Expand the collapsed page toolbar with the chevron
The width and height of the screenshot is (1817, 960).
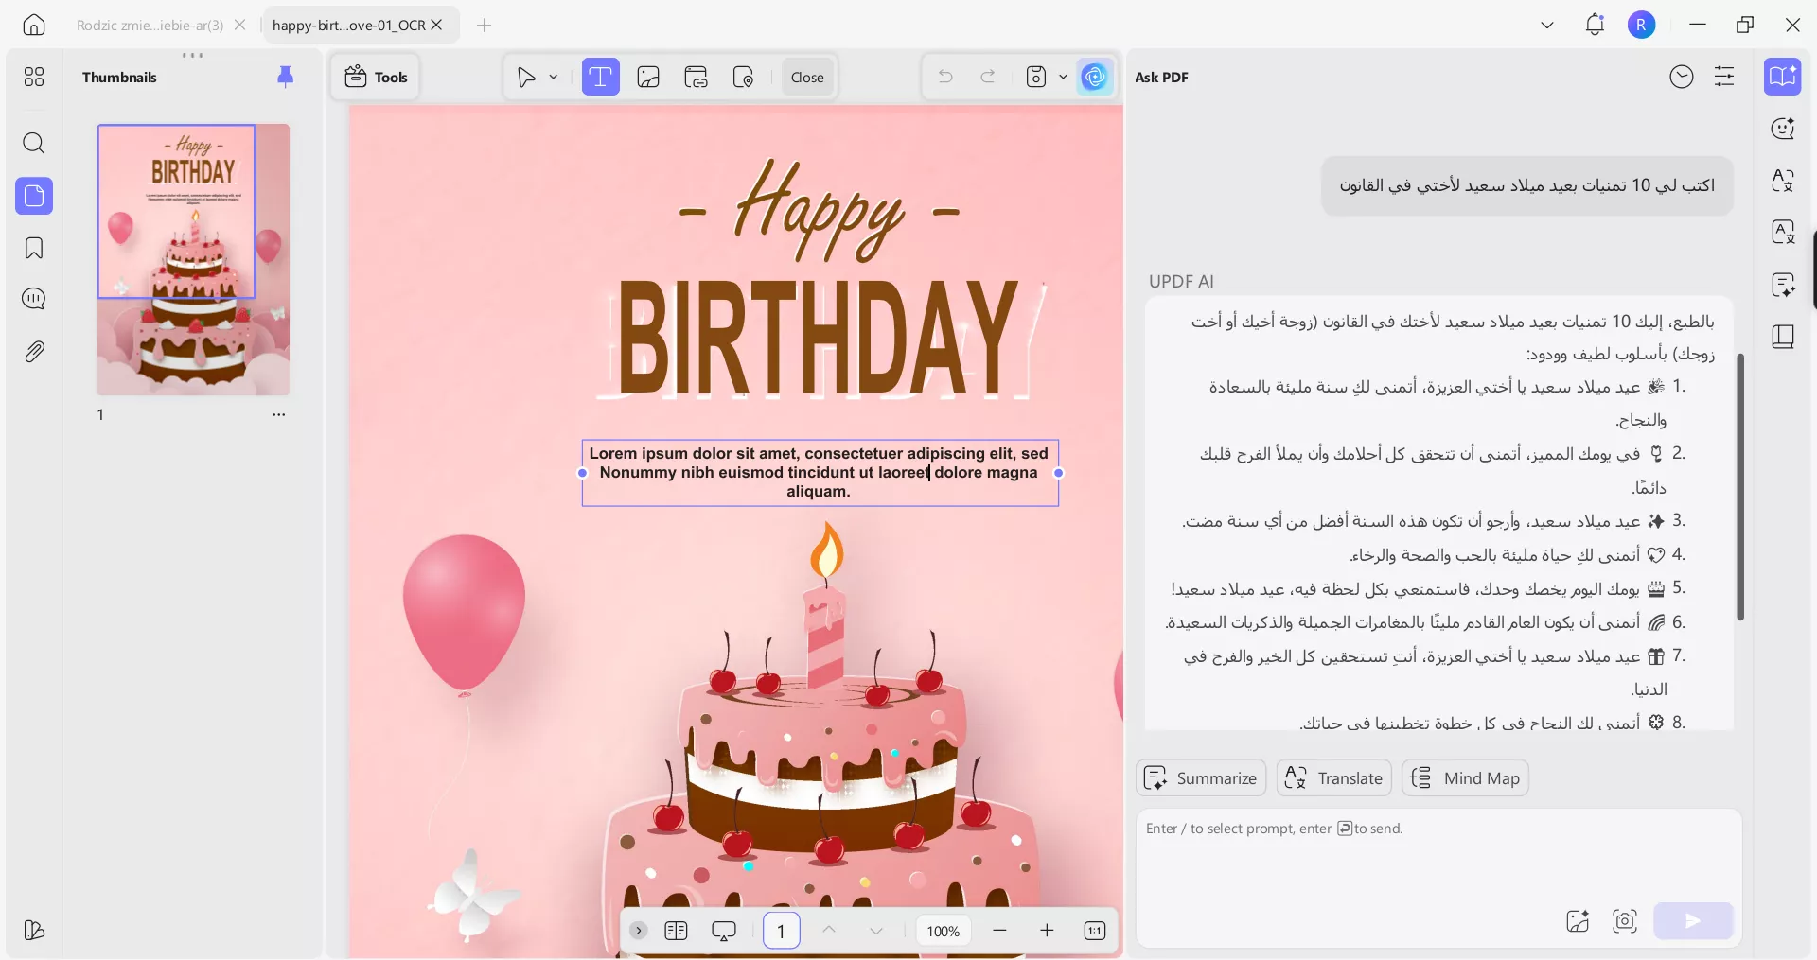click(639, 931)
